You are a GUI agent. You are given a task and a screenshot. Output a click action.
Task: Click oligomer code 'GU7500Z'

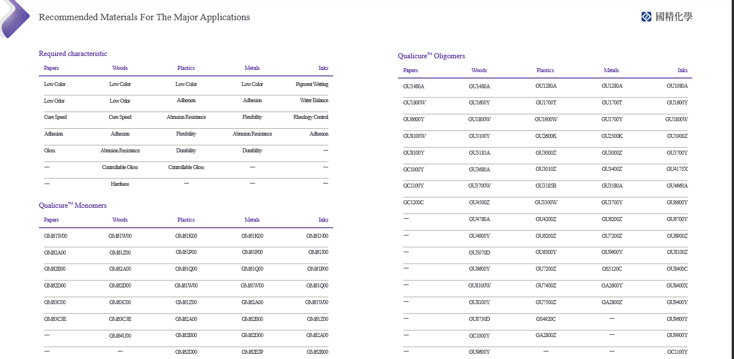(x=546, y=303)
